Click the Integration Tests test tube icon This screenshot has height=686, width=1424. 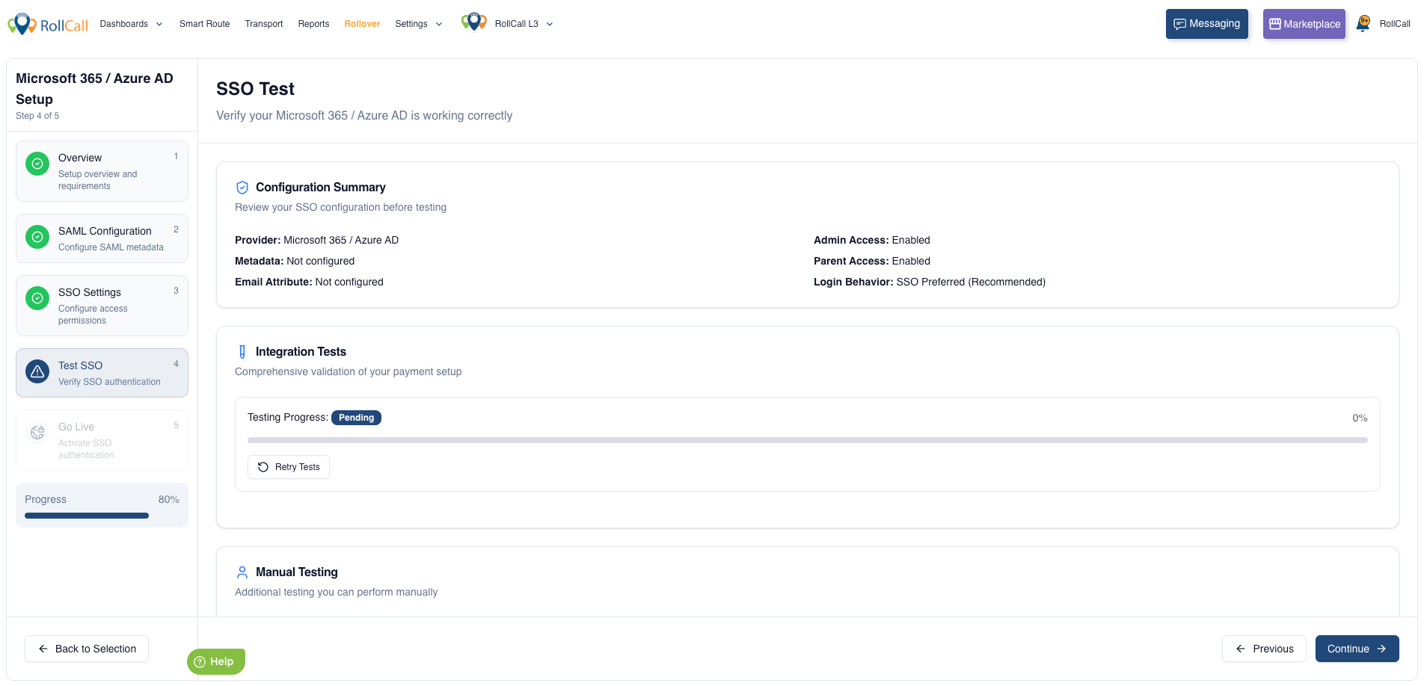(242, 352)
